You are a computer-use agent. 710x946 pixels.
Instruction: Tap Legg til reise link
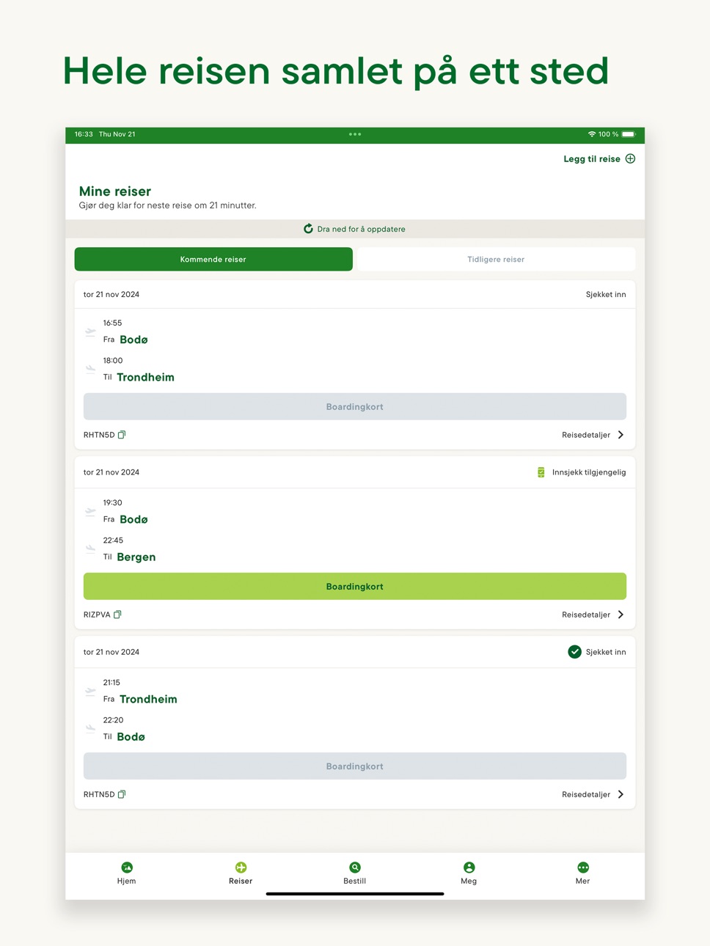click(592, 159)
